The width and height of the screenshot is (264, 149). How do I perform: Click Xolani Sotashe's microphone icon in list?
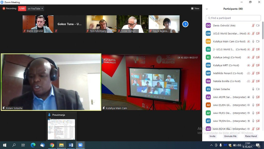(253, 89)
